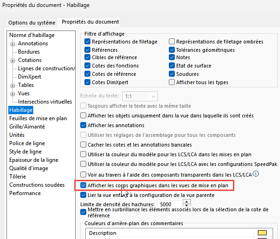Uncheck the Soudures filter checkbox
Screen dimensions: 280x239
(x=172, y=74)
